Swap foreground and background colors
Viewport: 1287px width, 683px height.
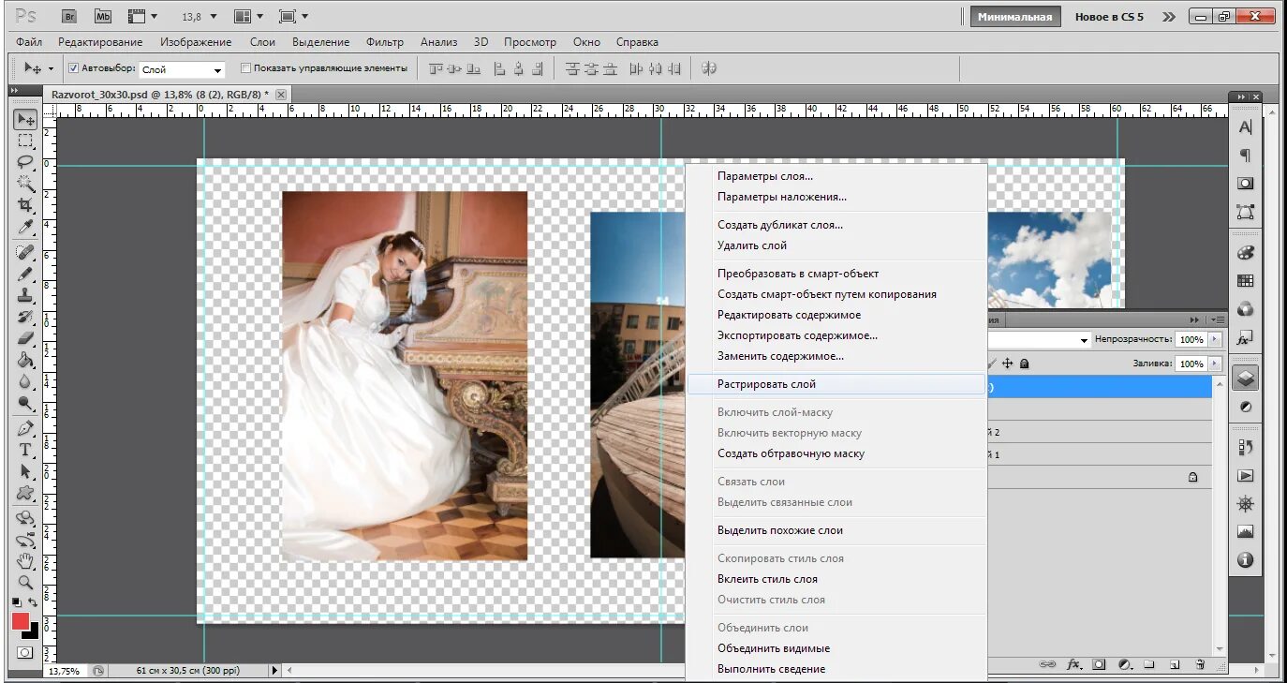34,602
